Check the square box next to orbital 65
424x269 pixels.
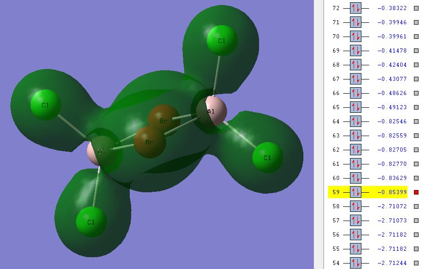point(416,107)
